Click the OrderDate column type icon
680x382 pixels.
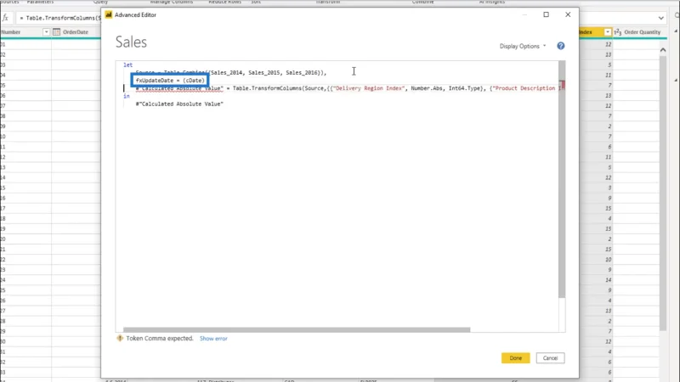[56, 32]
